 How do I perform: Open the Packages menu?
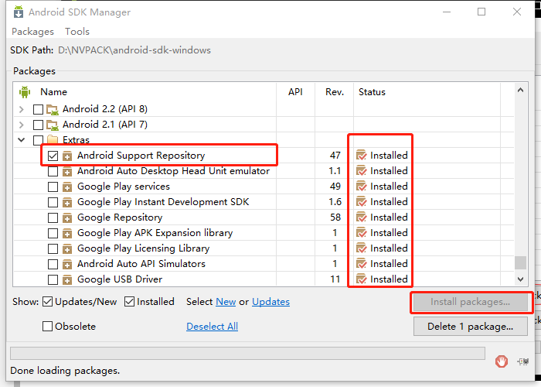coord(32,32)
